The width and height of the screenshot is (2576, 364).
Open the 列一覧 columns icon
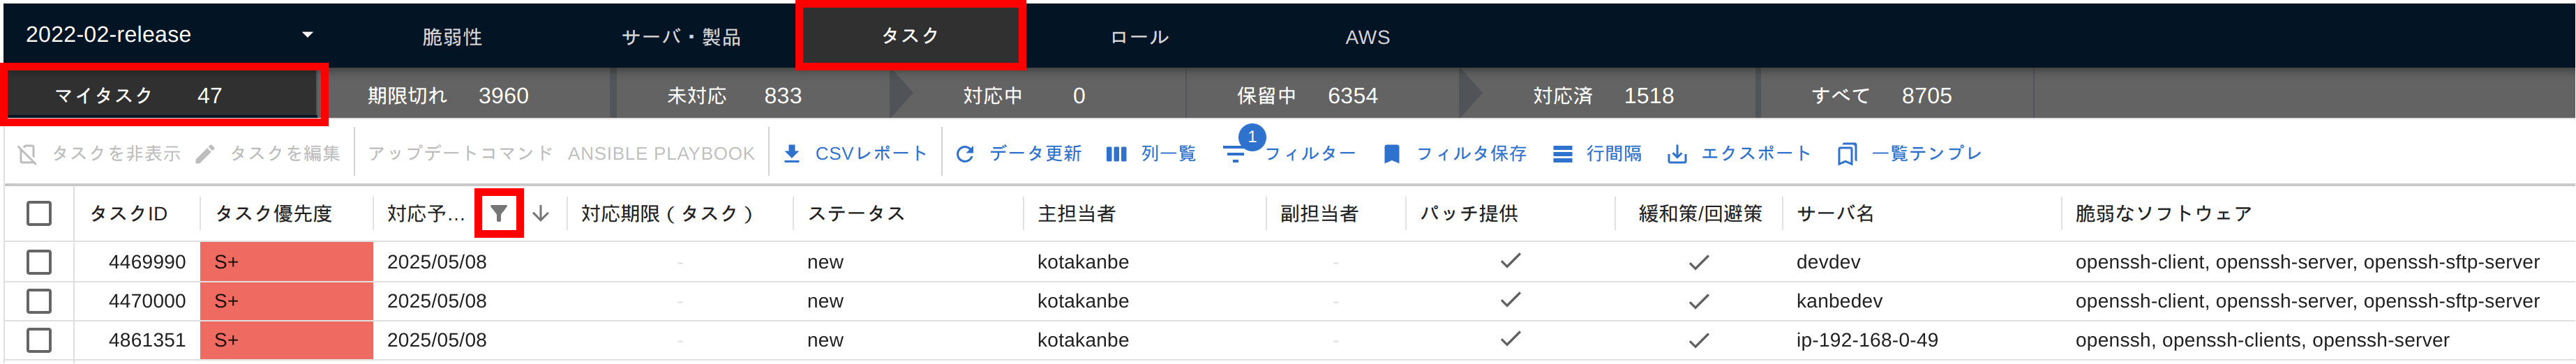(x=1116, y=154)
